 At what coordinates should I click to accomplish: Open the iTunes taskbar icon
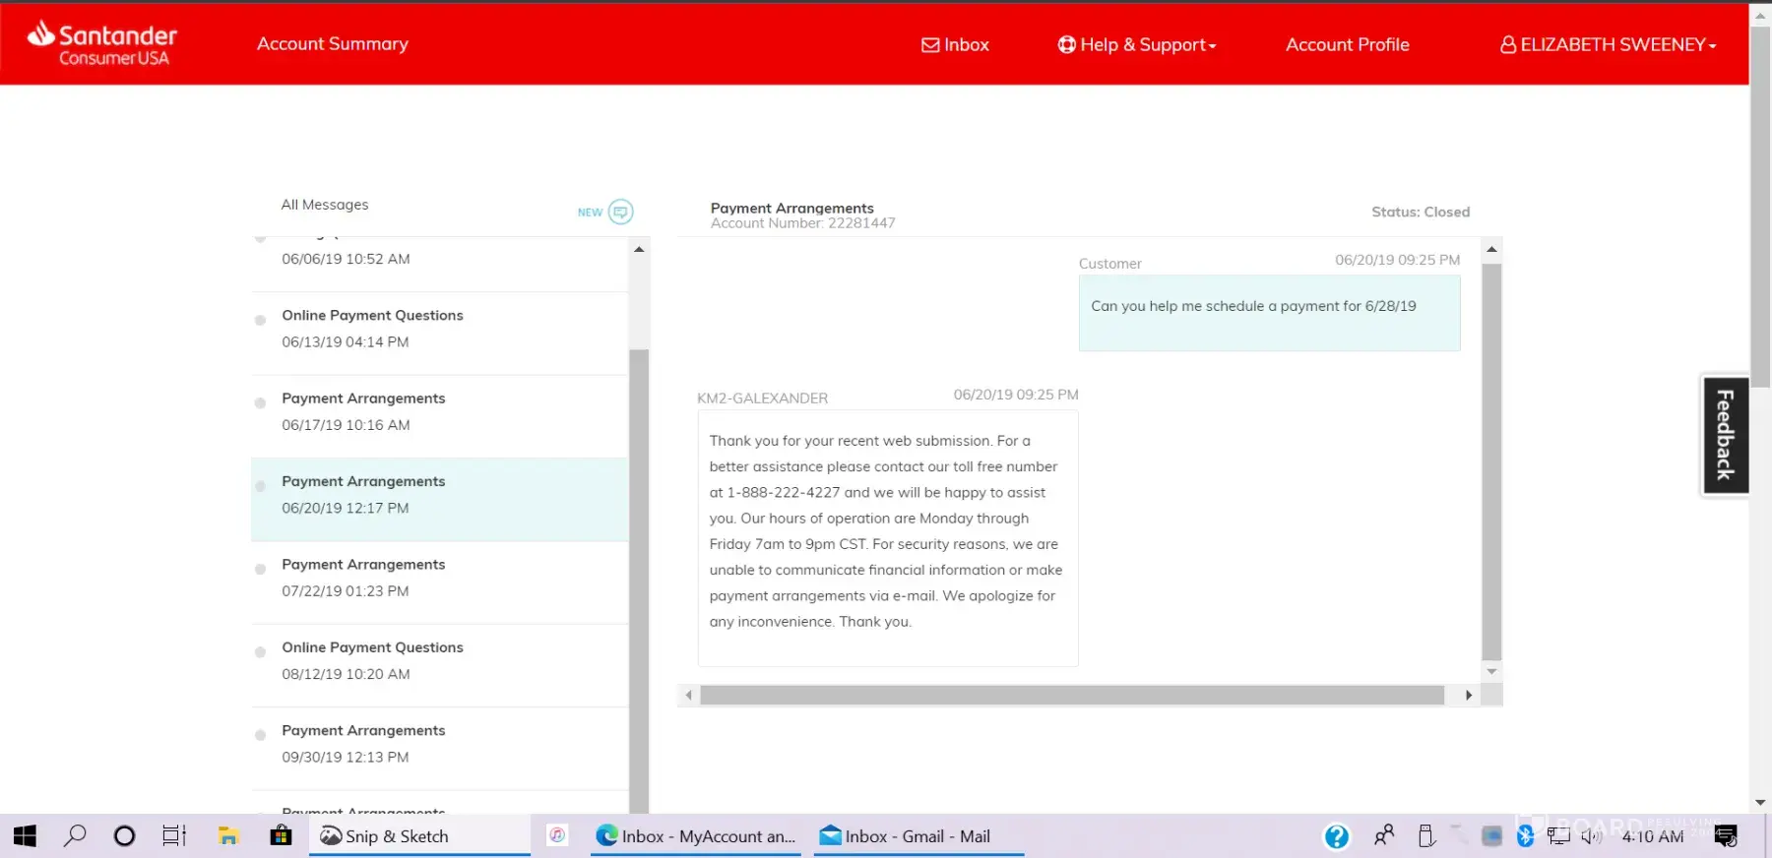point(557,835)
